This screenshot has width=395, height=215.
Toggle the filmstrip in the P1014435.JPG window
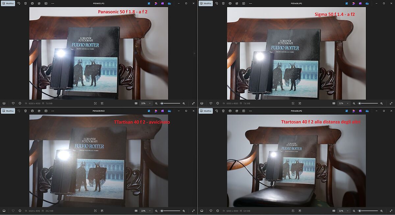click(x=4, y=103)
